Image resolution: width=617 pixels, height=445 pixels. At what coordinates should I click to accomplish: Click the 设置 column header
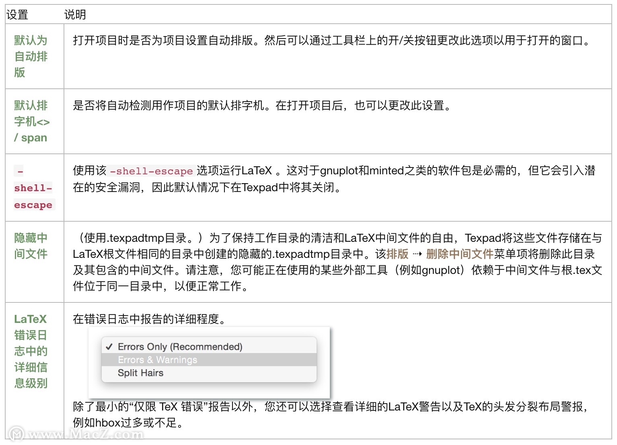[x=17, y=15]
